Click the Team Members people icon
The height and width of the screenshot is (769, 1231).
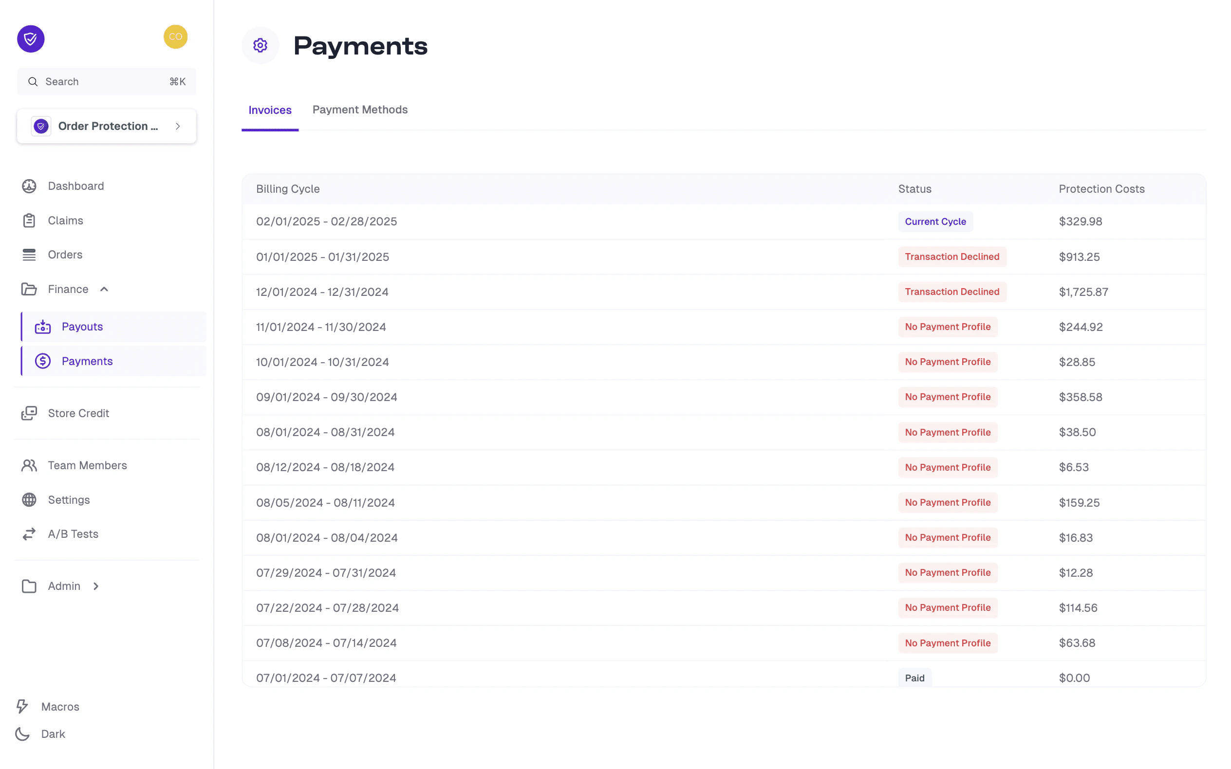point(29,465)
